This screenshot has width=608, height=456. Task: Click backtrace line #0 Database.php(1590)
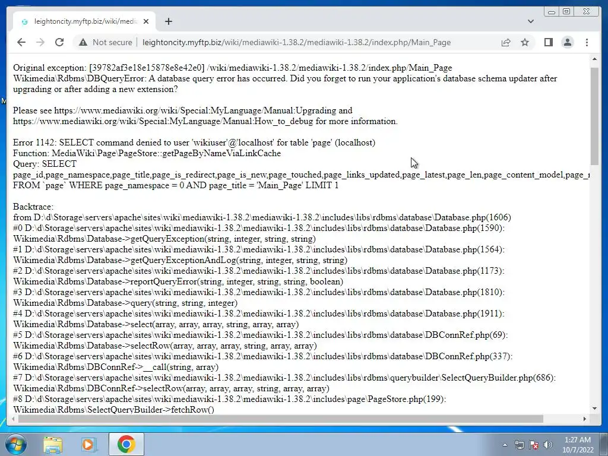[x=259, y=228]
